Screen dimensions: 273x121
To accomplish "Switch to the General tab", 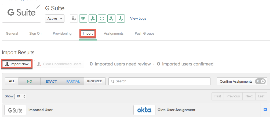I will tap(12, 34).
